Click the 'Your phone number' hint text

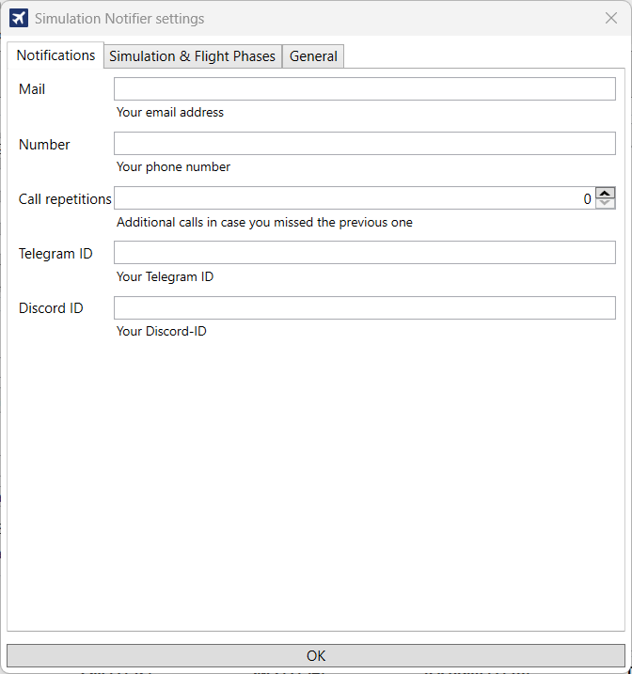tap(174, 166)
